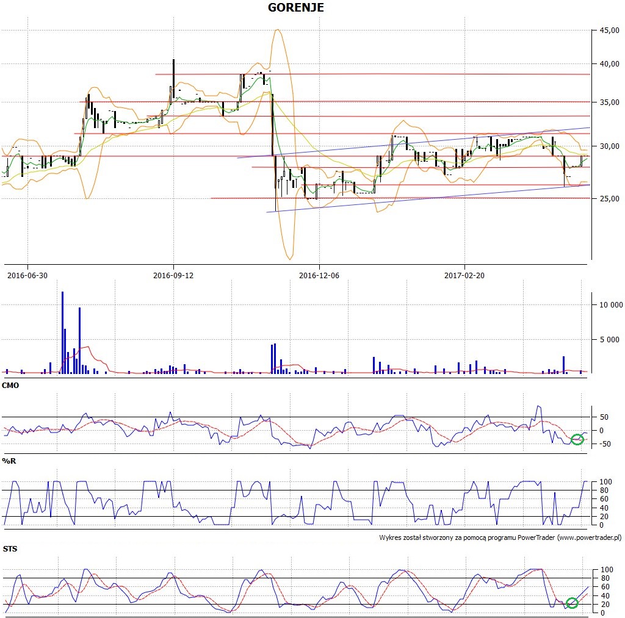Image resolution: width=625 pixels, height=618 pixels.
Task: Click the tall black candle reaching 40,00
Action: pyautogui.click(x=174, y=79)
